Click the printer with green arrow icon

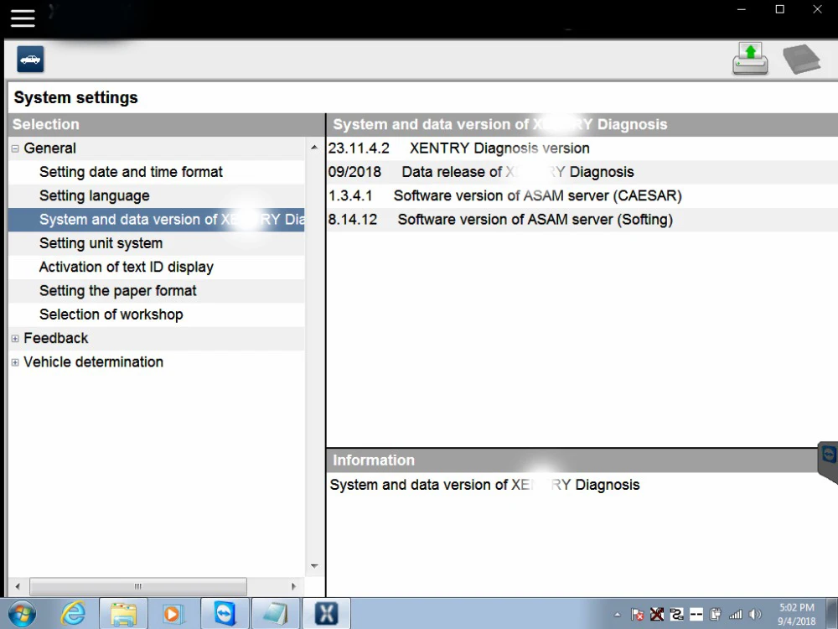[750, 59]
